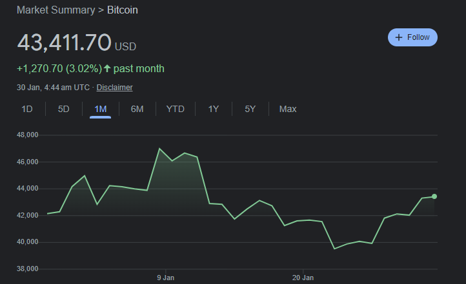Click the 40,000 y-axis label
466x284 pixels.
point(27,242)
